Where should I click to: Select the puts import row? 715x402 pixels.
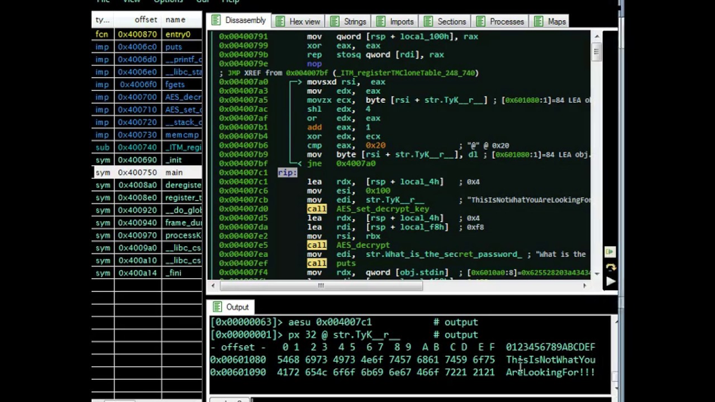[x=147, y=47]
